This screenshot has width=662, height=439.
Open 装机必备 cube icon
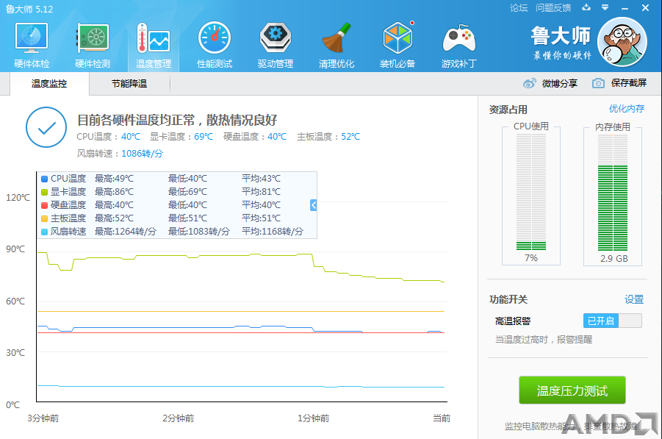coord(397,38)
